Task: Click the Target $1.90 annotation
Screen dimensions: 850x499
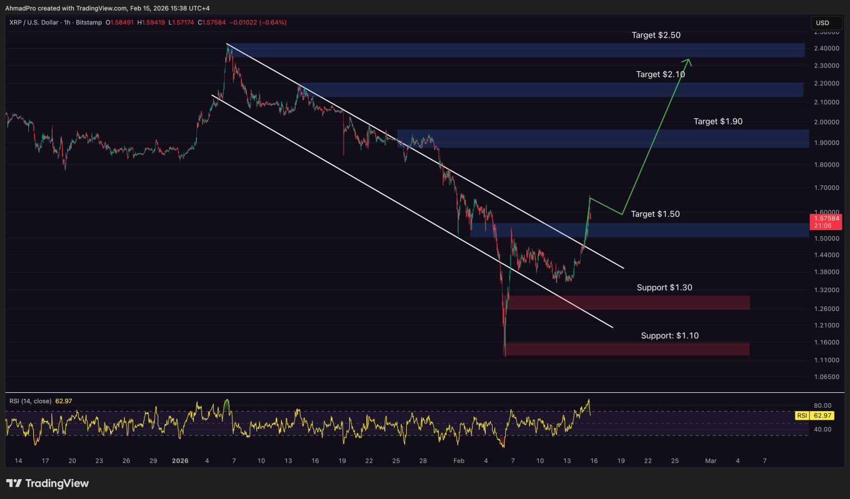Action: pyautogui.click(x=718, y=122)
